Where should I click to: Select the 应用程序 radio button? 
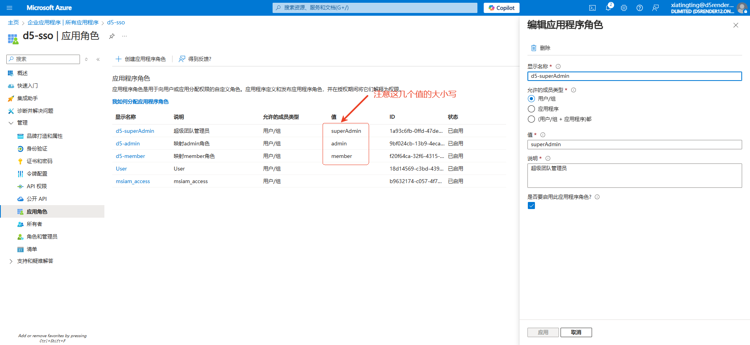531,109
